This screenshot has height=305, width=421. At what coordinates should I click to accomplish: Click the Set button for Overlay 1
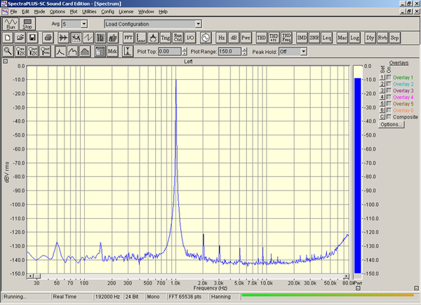pos(382,77)
